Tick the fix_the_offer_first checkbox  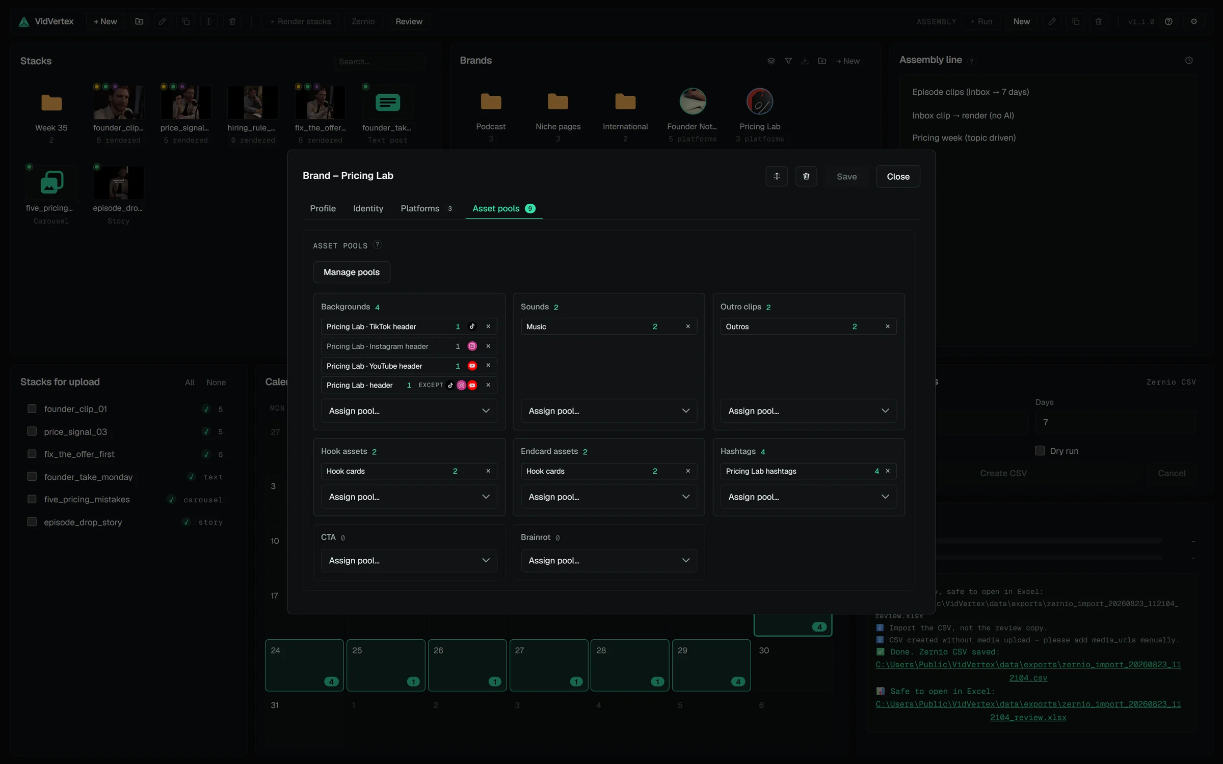(32, 454)
